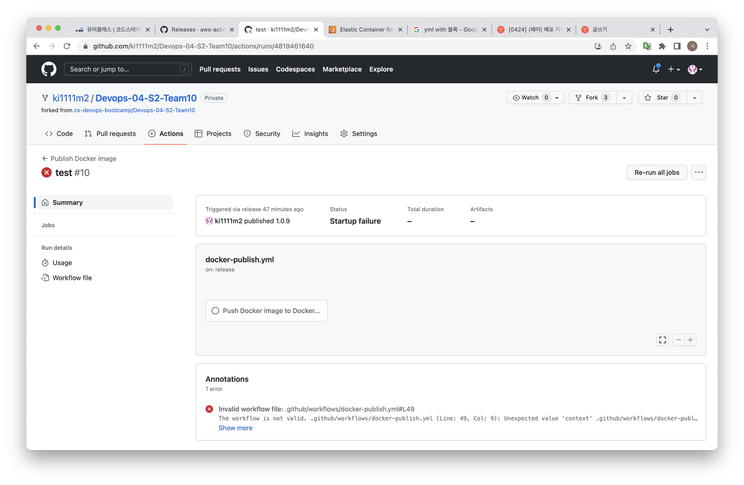Open the plus create-new menu
744x485 pixels.
[673, 69]
